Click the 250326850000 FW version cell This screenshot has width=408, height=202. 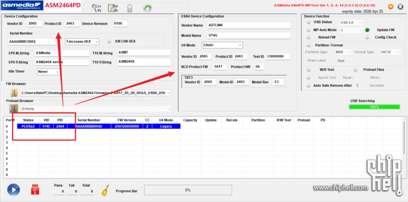tap(127, 126)
